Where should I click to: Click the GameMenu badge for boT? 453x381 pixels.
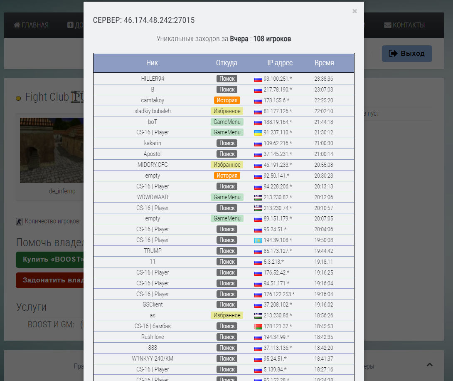point(227,122)
